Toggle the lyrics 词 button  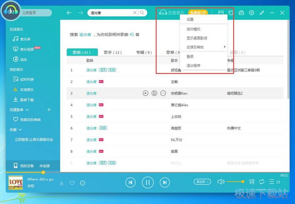click(x=252, y=182)
